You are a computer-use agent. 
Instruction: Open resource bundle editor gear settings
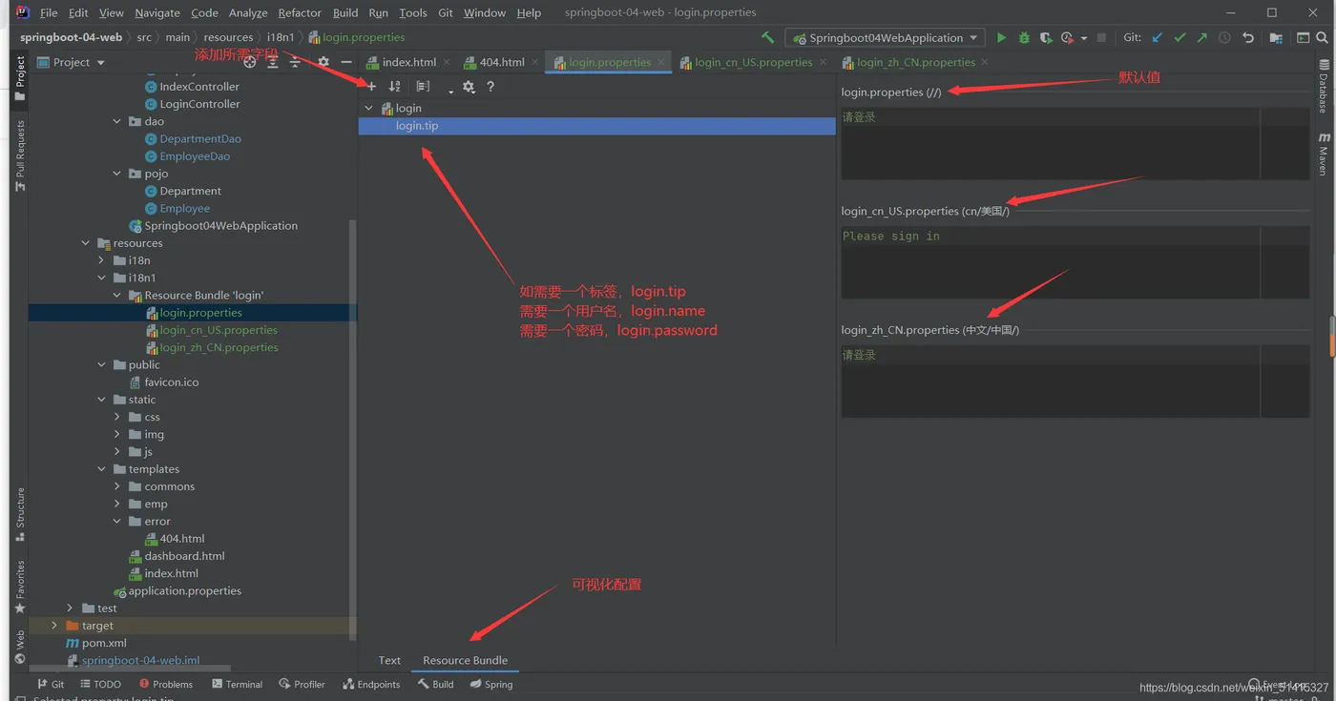(x=469, y=87)
